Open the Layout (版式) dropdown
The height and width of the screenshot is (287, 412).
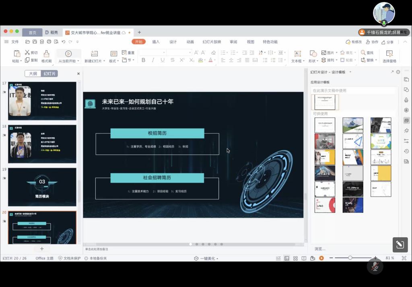click(x=114, y=61)
